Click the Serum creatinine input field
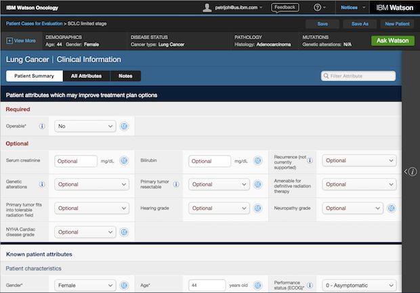 76,161
